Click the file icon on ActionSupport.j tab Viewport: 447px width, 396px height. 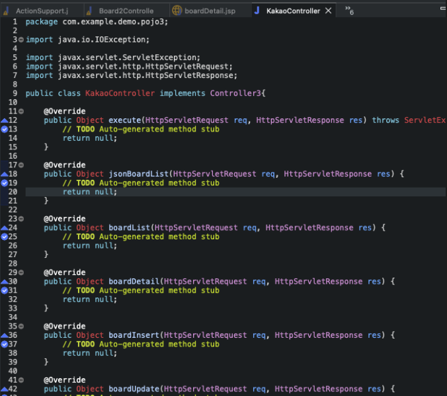[6, 11]
